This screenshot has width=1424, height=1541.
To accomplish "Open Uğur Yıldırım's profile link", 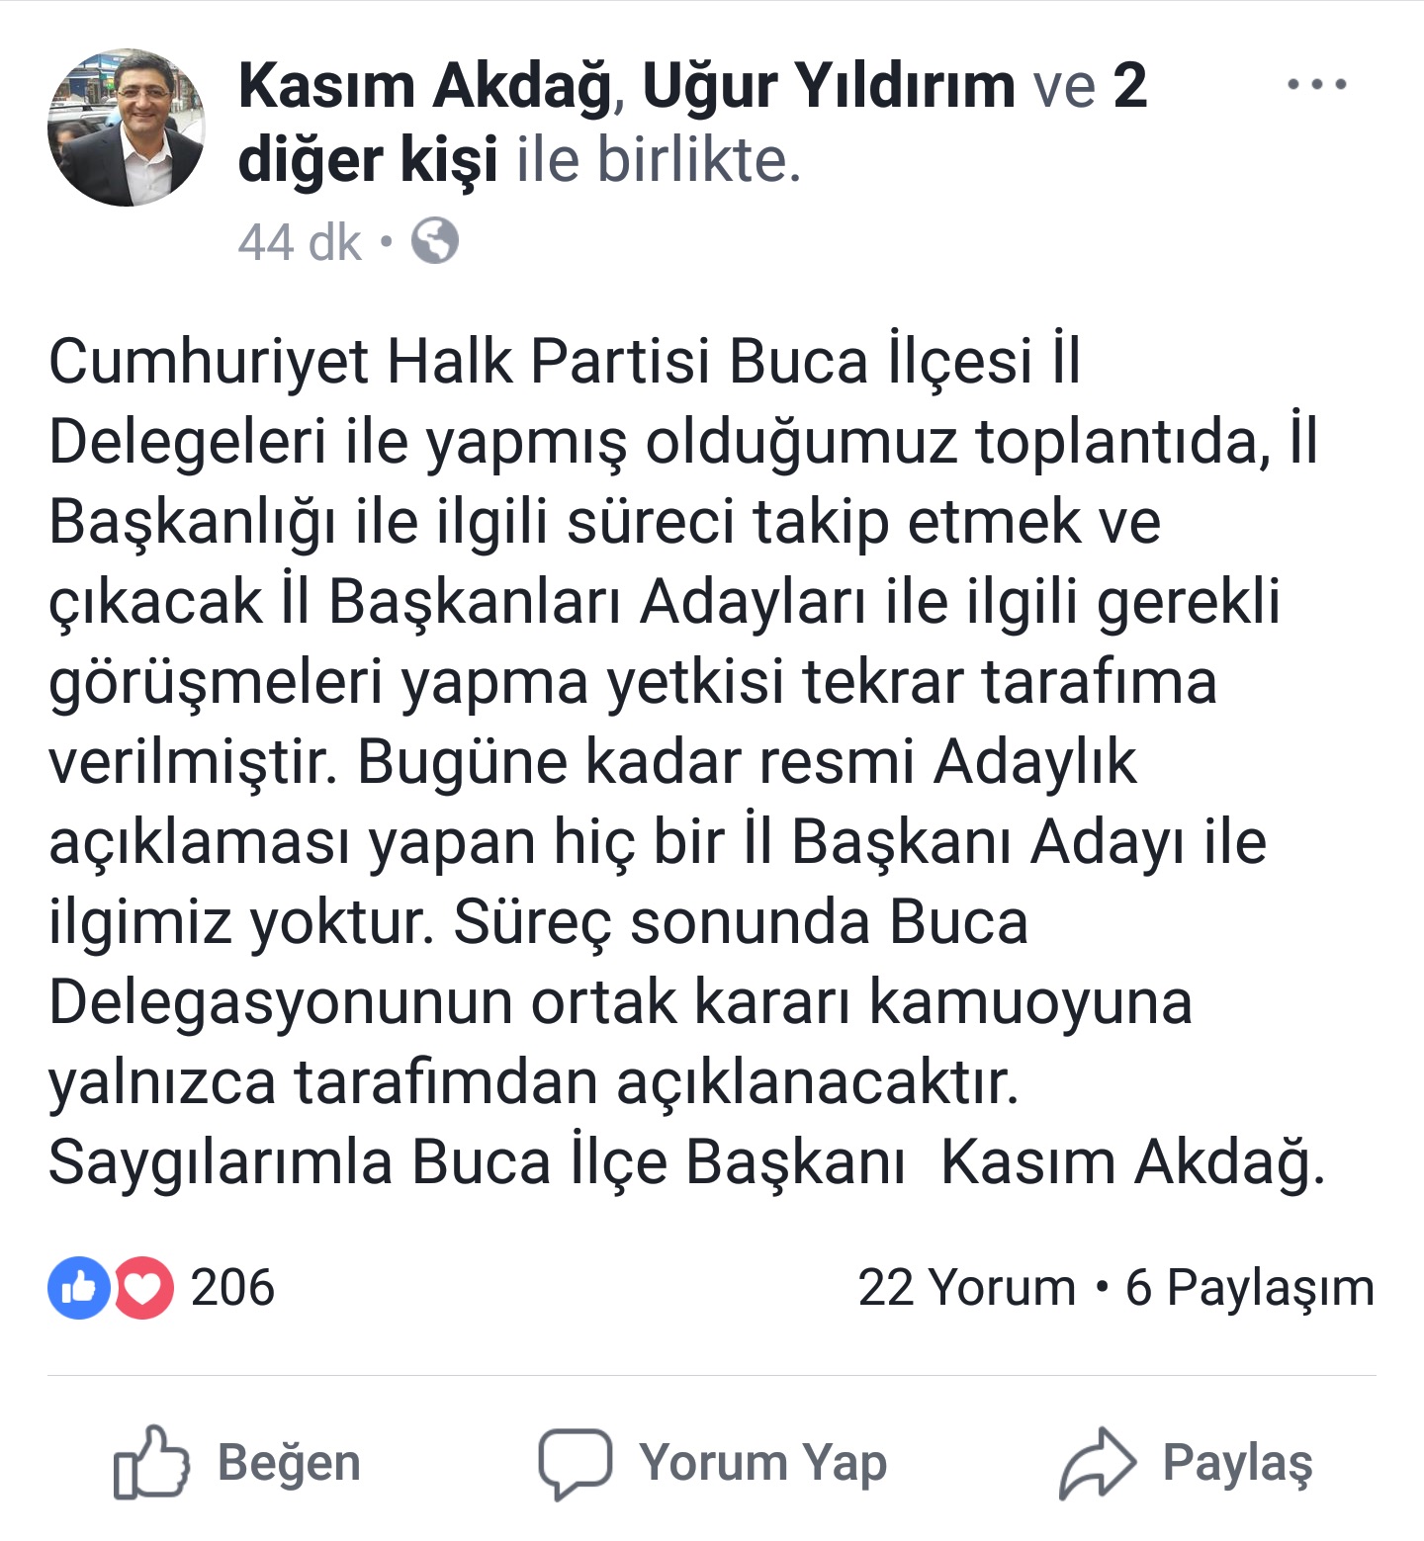I will click(x=829, y=85).
